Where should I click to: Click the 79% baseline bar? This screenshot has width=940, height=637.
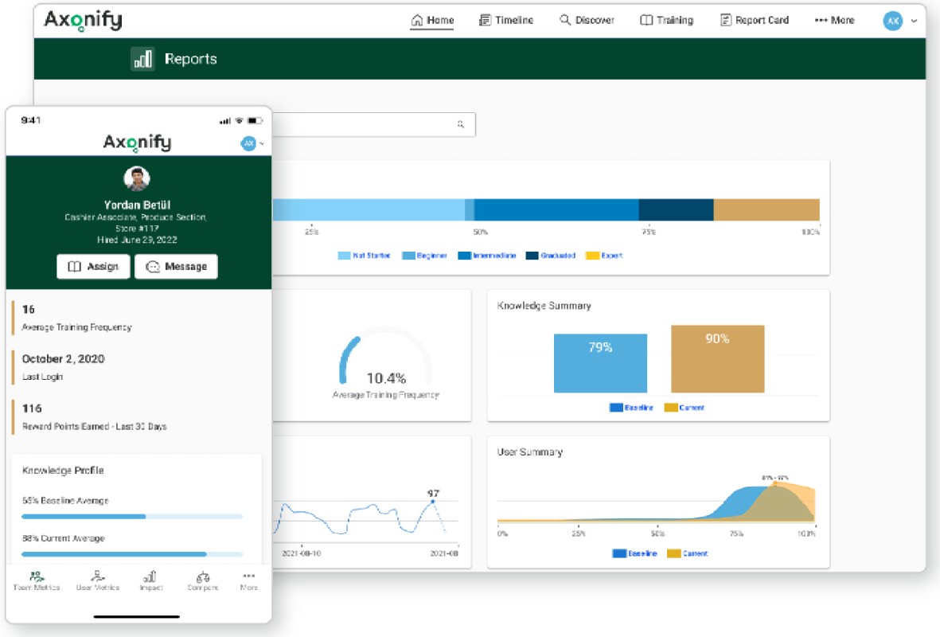click(x=600, y=363)
